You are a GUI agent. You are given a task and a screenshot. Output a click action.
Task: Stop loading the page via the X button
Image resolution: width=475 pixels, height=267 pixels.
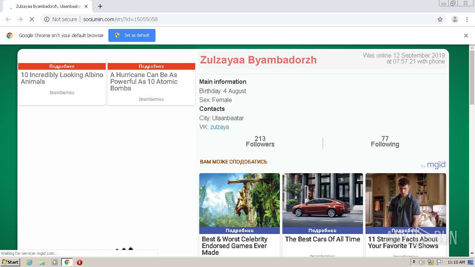[x=32, y=19]
